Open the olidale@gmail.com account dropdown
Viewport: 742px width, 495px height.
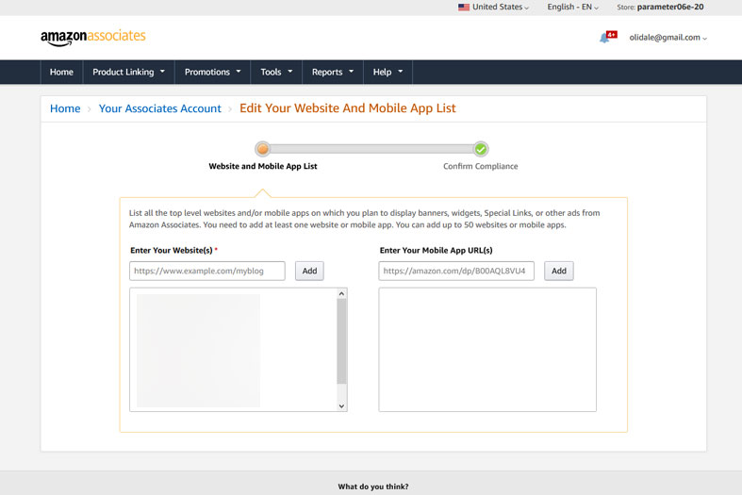point(668,38)
